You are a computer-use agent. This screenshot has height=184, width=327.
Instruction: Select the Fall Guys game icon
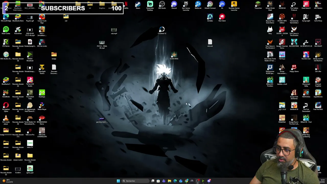coord(282,56)
